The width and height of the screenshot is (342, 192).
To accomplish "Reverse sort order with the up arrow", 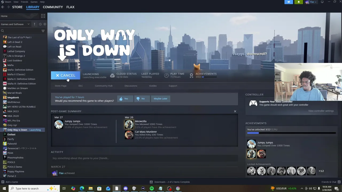I will (34, 24).
